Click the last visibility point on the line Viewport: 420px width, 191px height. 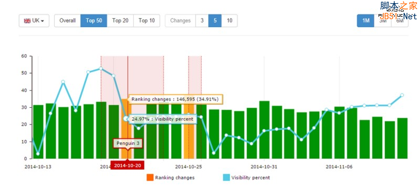click(x=402, y=95)
